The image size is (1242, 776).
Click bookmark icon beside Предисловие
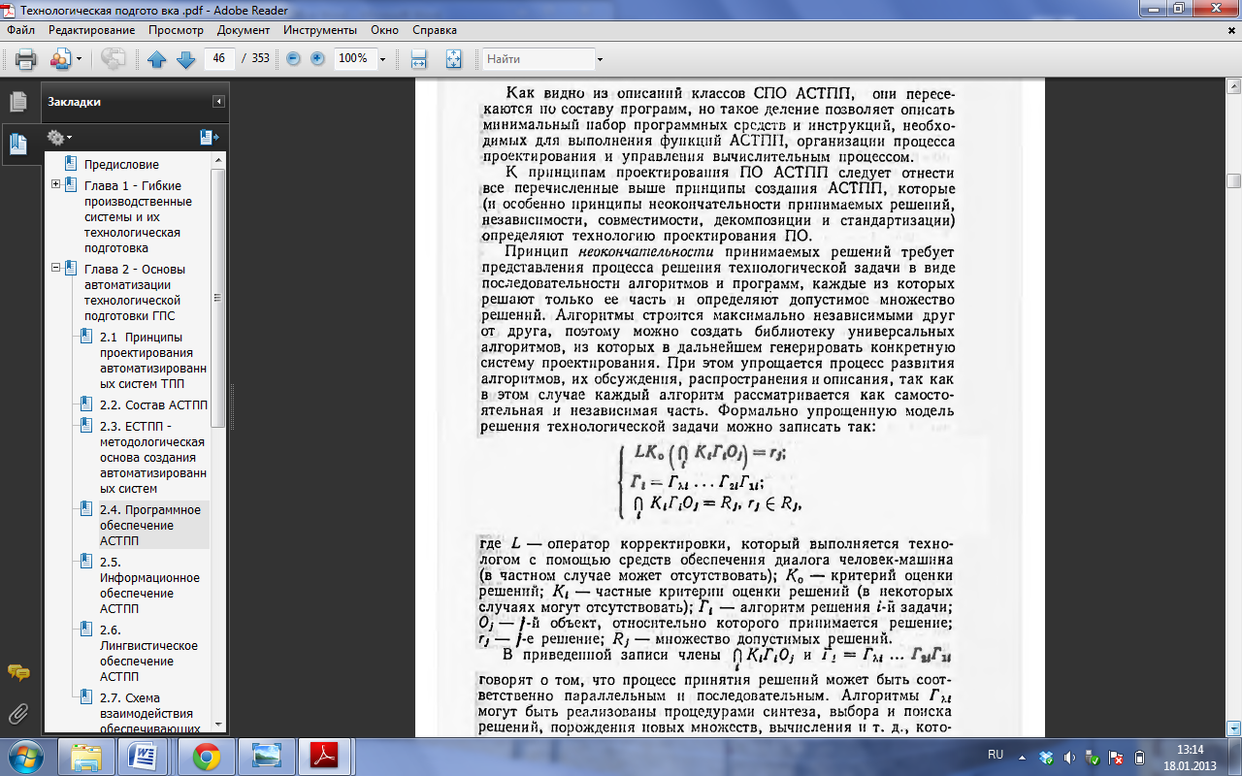(x=71, y=164)
